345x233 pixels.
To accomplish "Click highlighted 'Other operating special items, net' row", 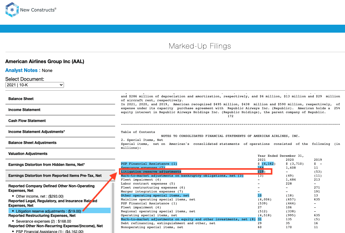I will click(x=155, y=195).
